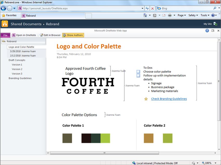Click the star tag beside Check Branding Guidelines
The height and width of the screenshot is (165, 221).
click(x=146, y=99)
